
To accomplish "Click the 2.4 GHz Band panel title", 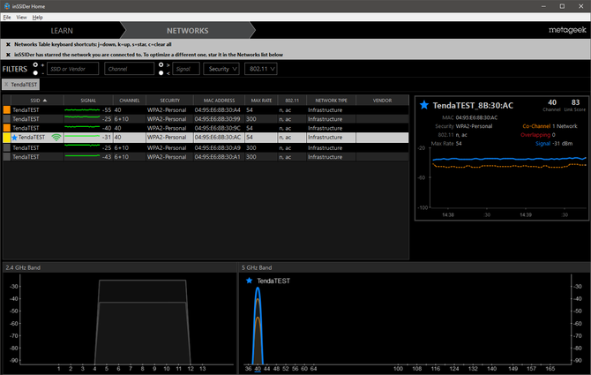I will 23,267.
